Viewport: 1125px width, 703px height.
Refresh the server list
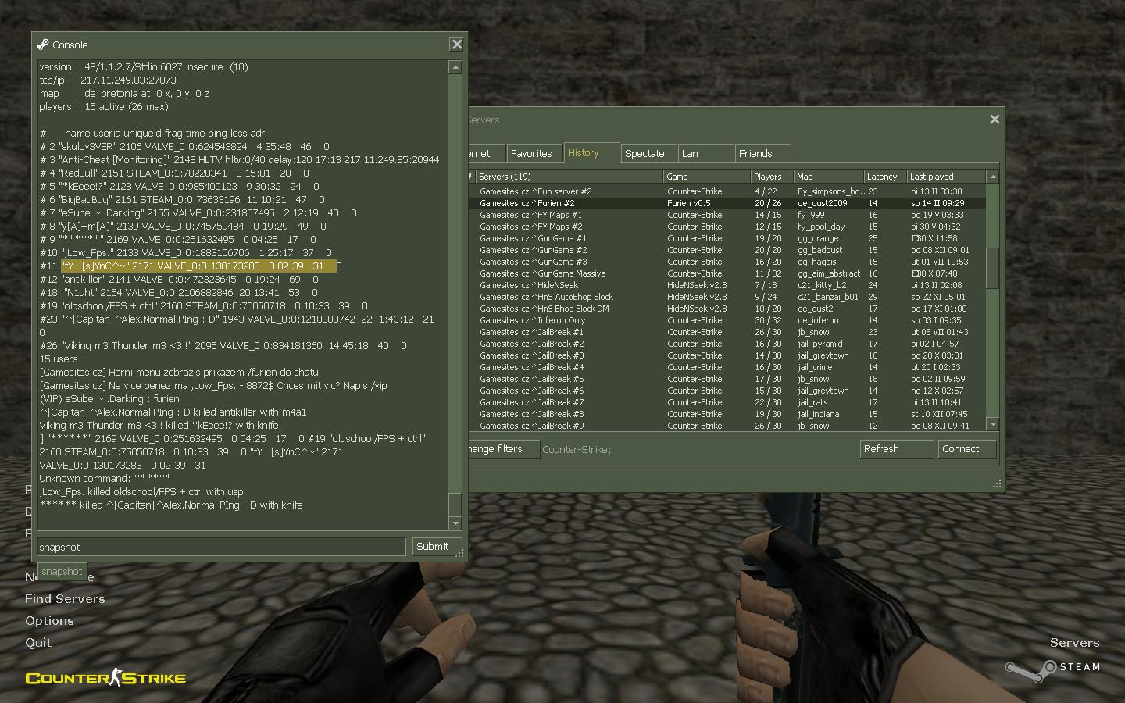point(895,449)
